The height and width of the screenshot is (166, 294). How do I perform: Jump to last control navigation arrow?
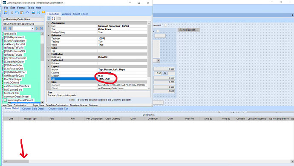tap(41, 29)
